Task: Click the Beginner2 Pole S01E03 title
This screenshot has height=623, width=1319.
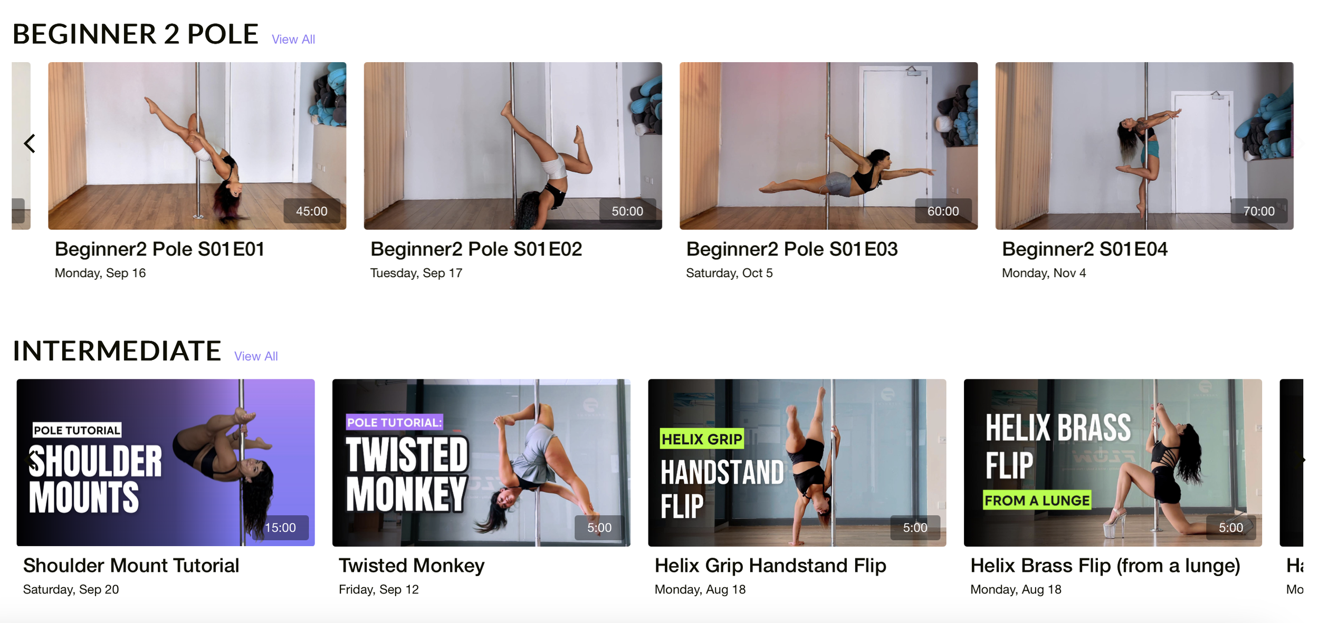Action: click(791, 249)
